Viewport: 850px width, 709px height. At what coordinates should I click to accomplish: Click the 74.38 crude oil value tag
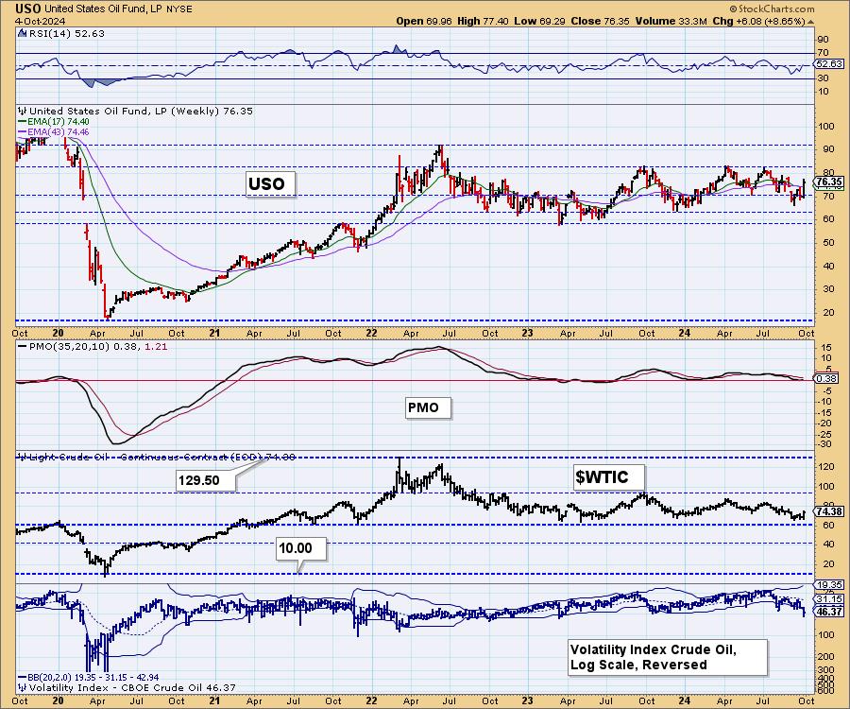pyautogui.click(x=829, y=511)
